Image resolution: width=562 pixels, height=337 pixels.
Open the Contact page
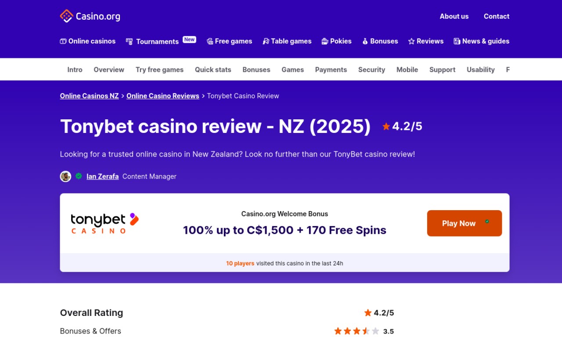(x=496, y=16)
